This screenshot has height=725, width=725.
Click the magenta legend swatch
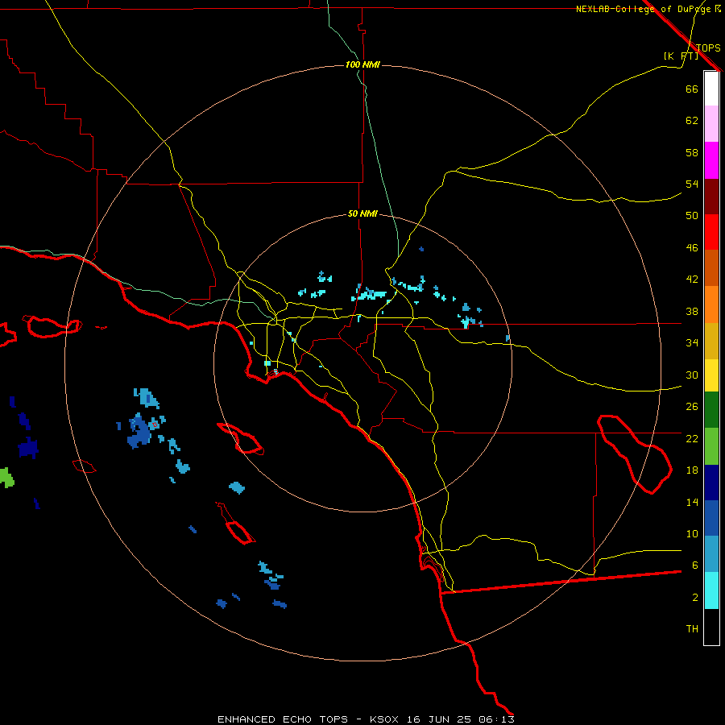(711, 160)
